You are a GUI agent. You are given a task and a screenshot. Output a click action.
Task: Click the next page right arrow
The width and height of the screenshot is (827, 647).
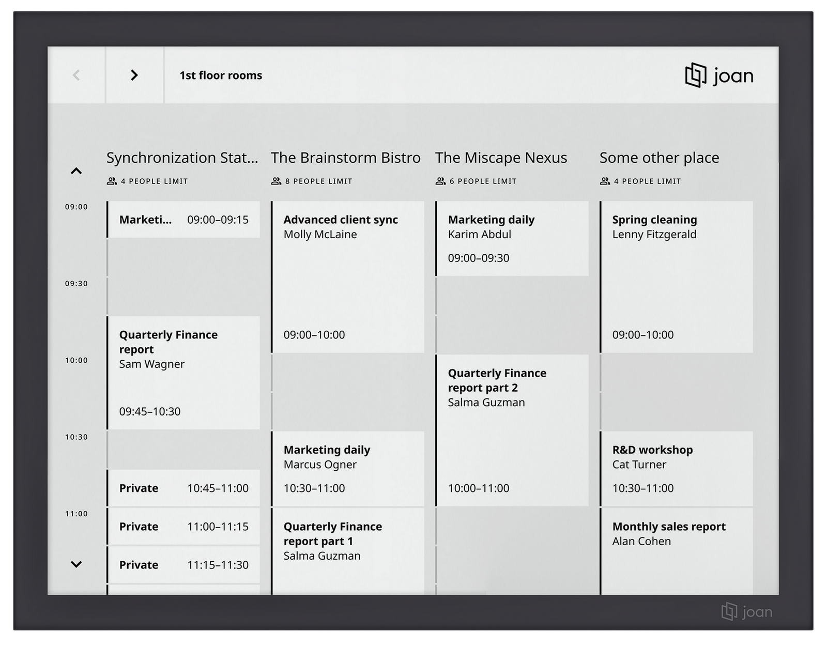pyautogui.click(x=134, y=75)
